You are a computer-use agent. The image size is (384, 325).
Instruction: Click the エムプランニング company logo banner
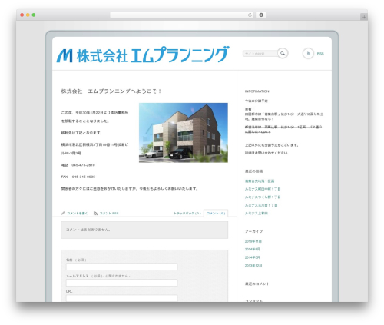click(143, 55)
